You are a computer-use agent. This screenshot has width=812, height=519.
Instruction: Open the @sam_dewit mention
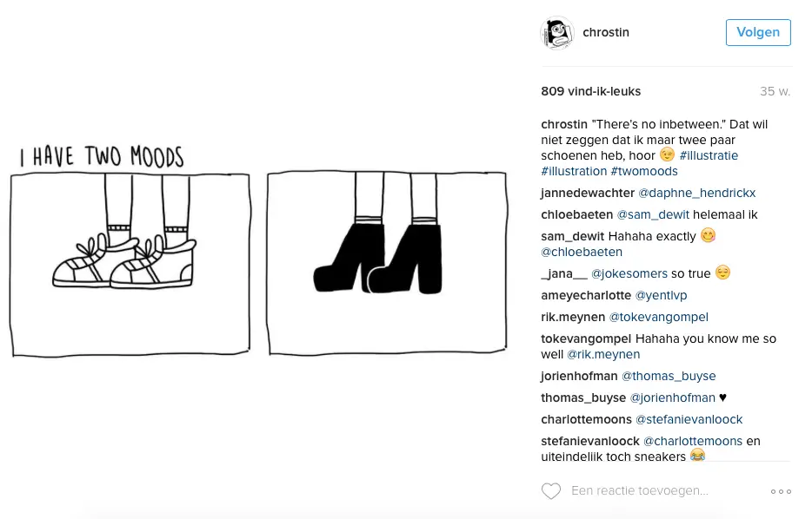point(653,214)
